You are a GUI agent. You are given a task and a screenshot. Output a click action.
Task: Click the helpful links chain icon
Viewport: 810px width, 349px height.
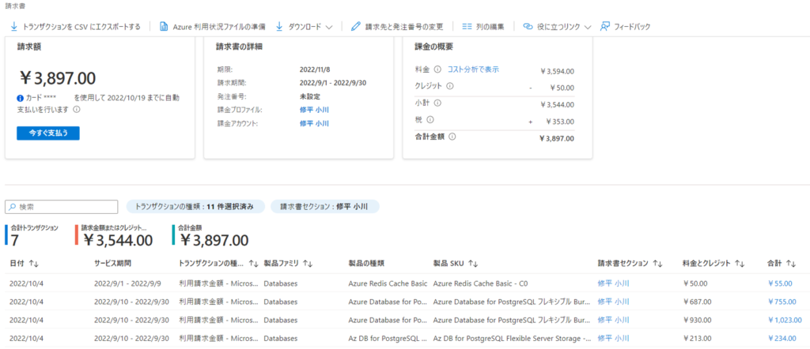point(528,26)
